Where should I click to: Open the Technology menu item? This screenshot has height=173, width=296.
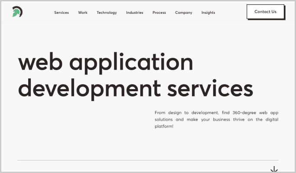tap(107, 13)
